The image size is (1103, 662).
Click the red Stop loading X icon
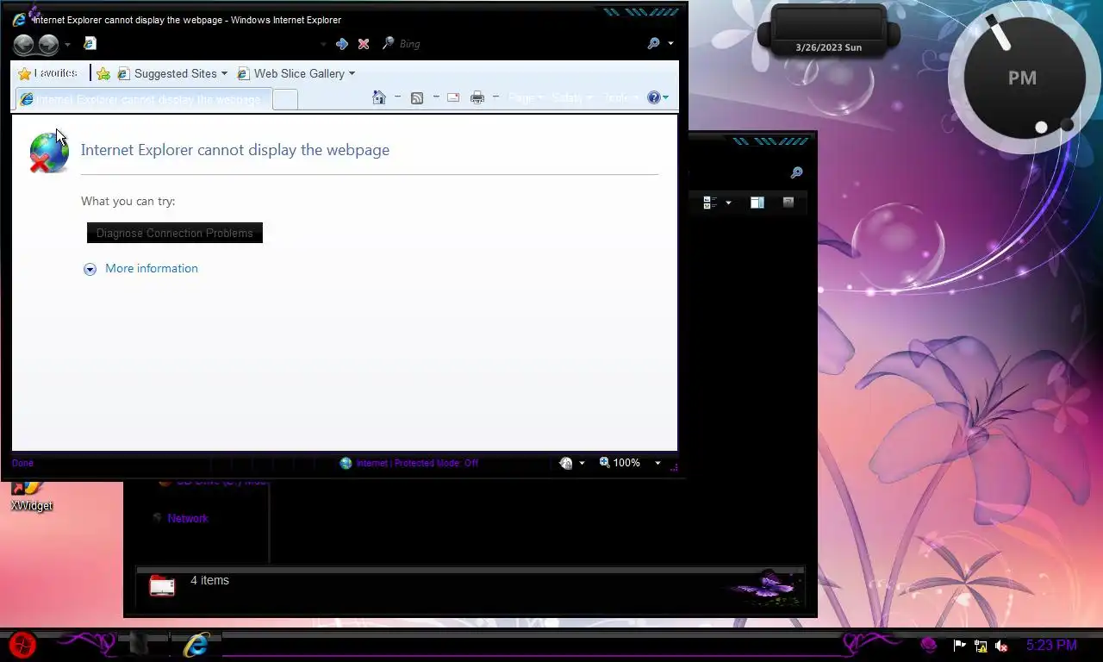click(364, 44)
